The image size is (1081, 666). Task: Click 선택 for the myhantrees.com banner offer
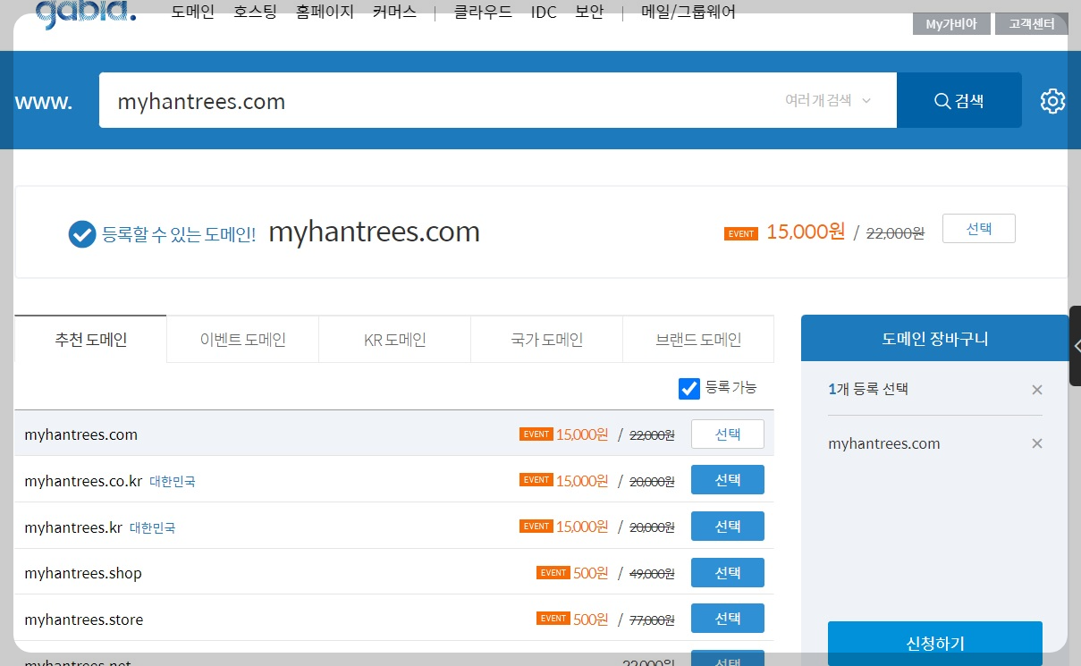[978, 228]
